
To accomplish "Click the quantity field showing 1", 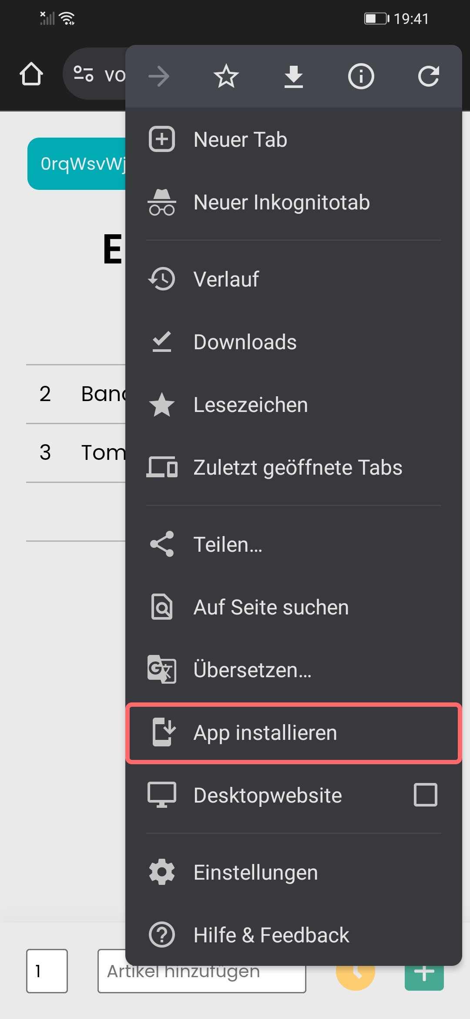I will click(47, 971).
